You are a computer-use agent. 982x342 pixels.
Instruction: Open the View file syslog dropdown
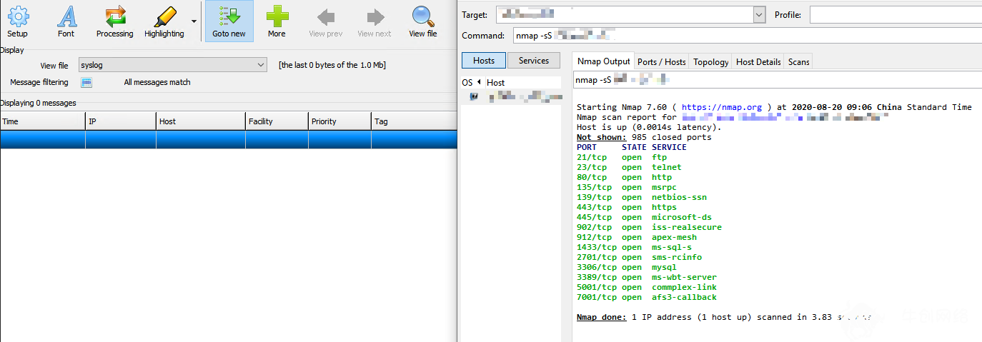coord(173,65)
